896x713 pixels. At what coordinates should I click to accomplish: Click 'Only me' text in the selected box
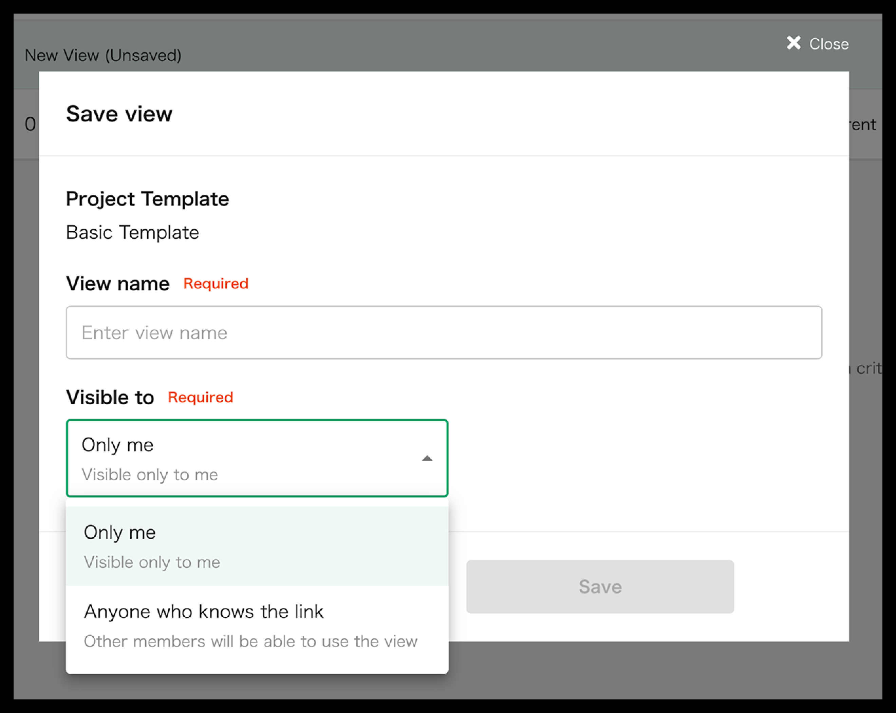[x=118, y=445]
